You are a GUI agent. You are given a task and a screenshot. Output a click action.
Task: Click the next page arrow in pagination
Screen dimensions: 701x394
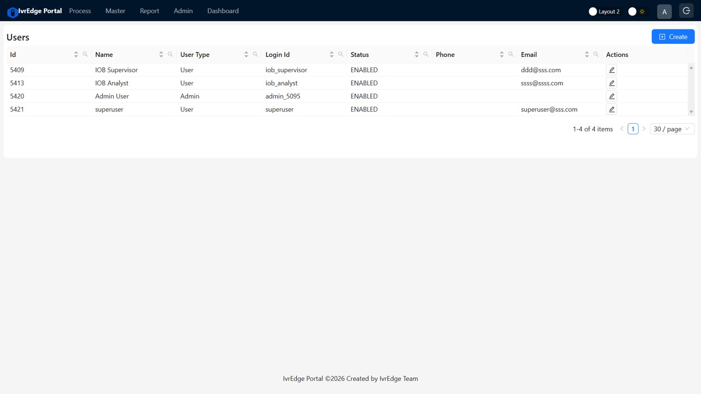(x=644, y=129)
